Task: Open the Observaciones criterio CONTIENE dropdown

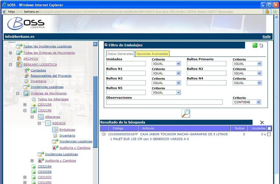Action: click(x=247, y=102)
